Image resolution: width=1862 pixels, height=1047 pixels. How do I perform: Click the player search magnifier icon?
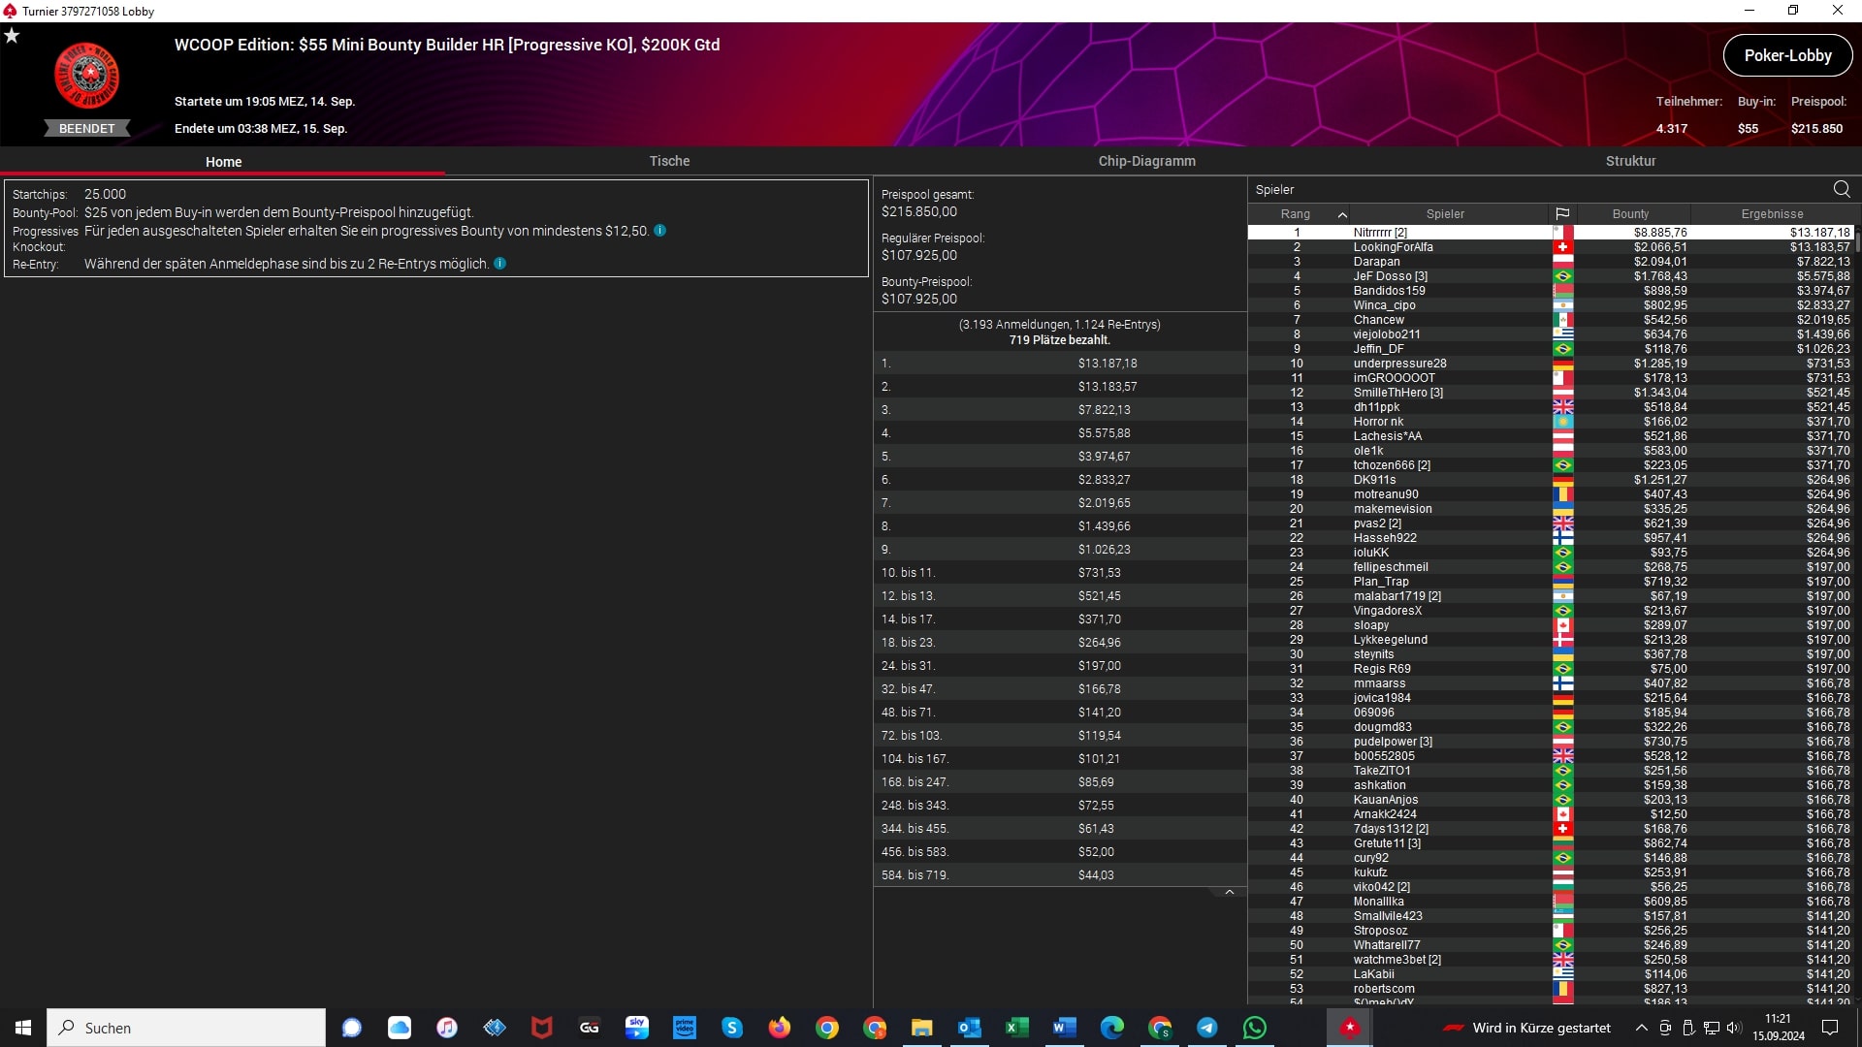[1842, 189]
